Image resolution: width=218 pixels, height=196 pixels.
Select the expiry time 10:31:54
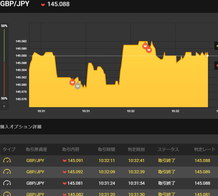tap(136, 183)
